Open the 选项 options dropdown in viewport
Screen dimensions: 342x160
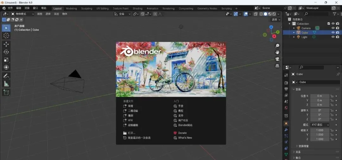(x=276, y=20)
